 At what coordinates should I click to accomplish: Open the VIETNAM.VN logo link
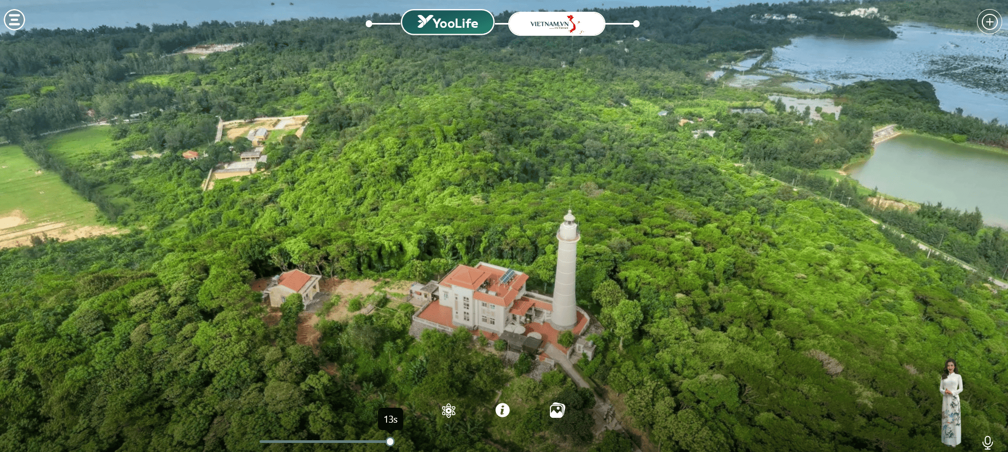(556, 24)
